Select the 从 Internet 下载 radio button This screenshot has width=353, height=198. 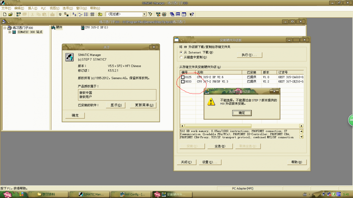pyautogui.click(x=181, y=52)
